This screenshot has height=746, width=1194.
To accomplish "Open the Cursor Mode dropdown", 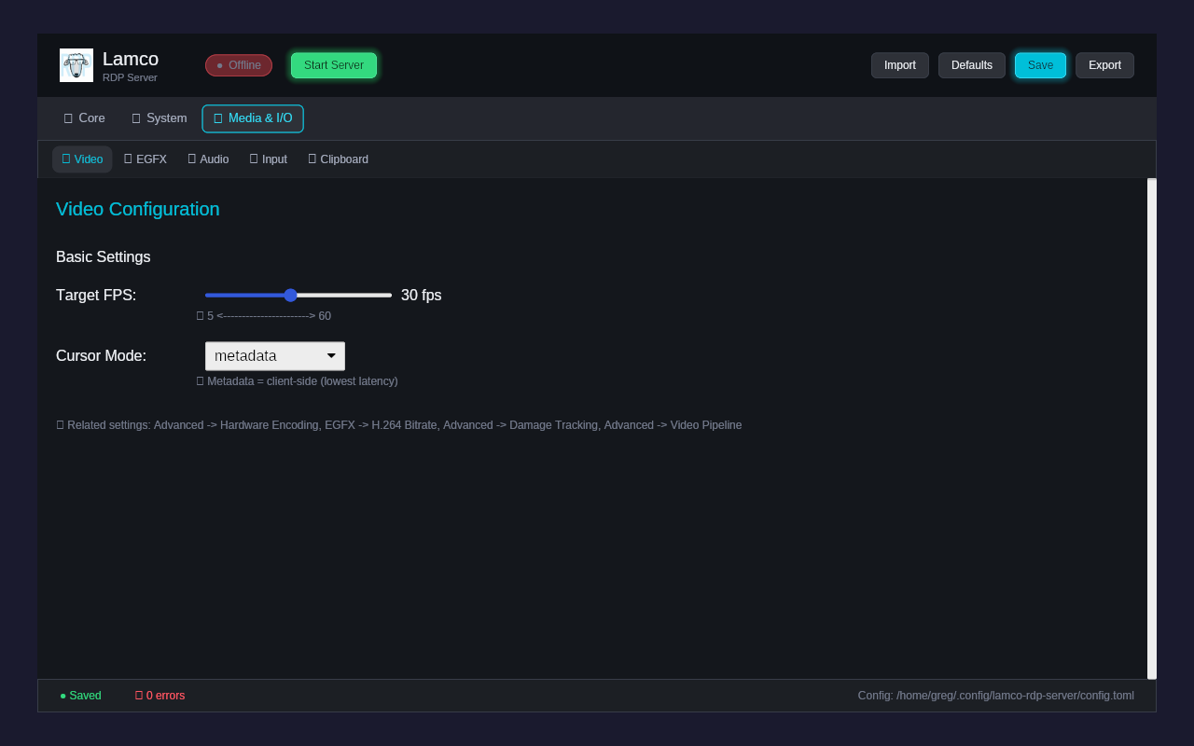I will (x=274, y=355).
